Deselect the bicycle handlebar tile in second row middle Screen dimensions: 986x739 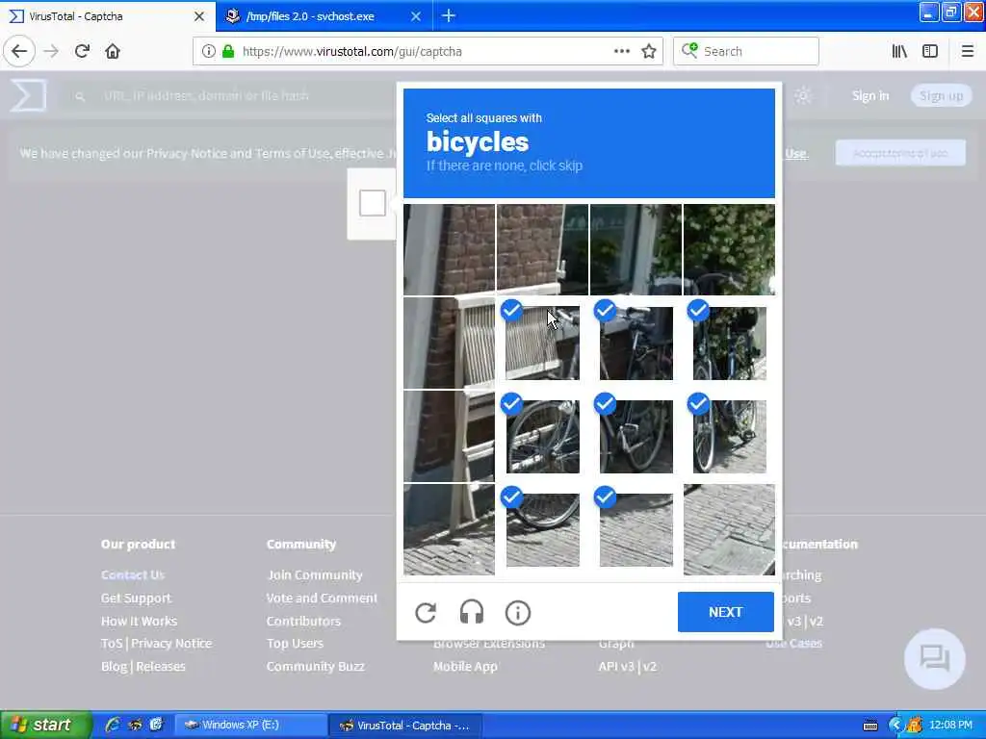636,344
